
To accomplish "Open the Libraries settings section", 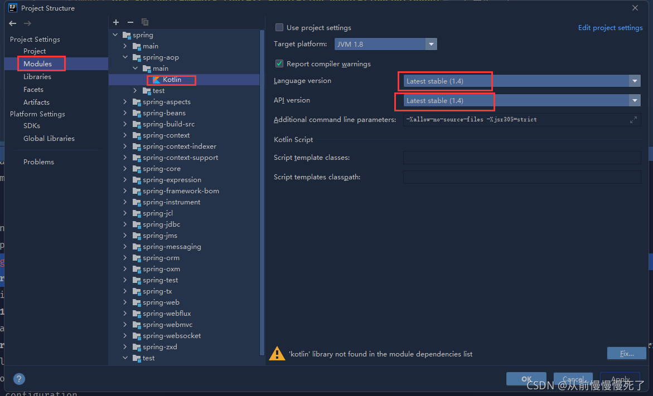I will pyautogui.click(x=37, y=76).
